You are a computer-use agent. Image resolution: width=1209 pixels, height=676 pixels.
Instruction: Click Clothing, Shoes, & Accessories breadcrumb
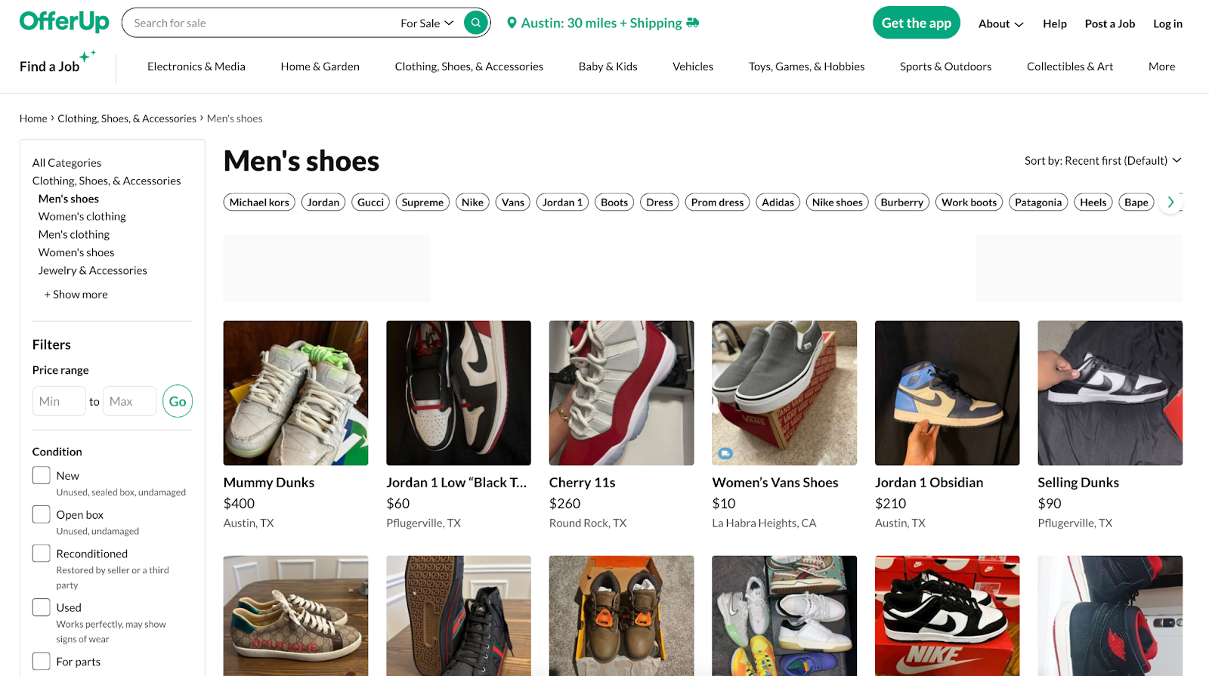(127, 119)
